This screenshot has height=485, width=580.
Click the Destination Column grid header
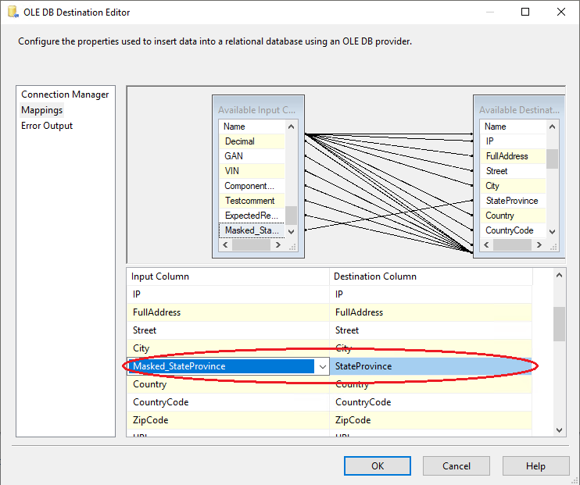pyautogui.click(x=430, y=276)
